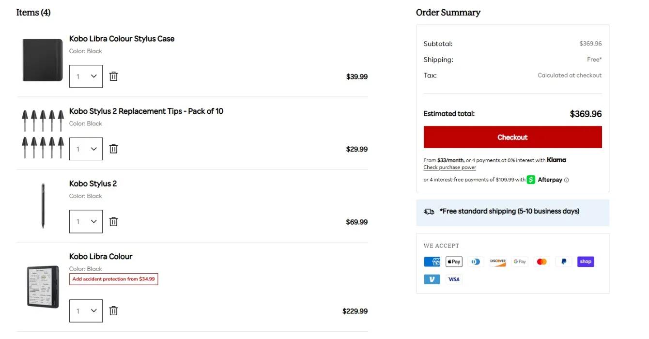This screenshot has width=649, height=339.
Task: Click the Kobo Stylus 2 product image
Action: click(43, 206)
